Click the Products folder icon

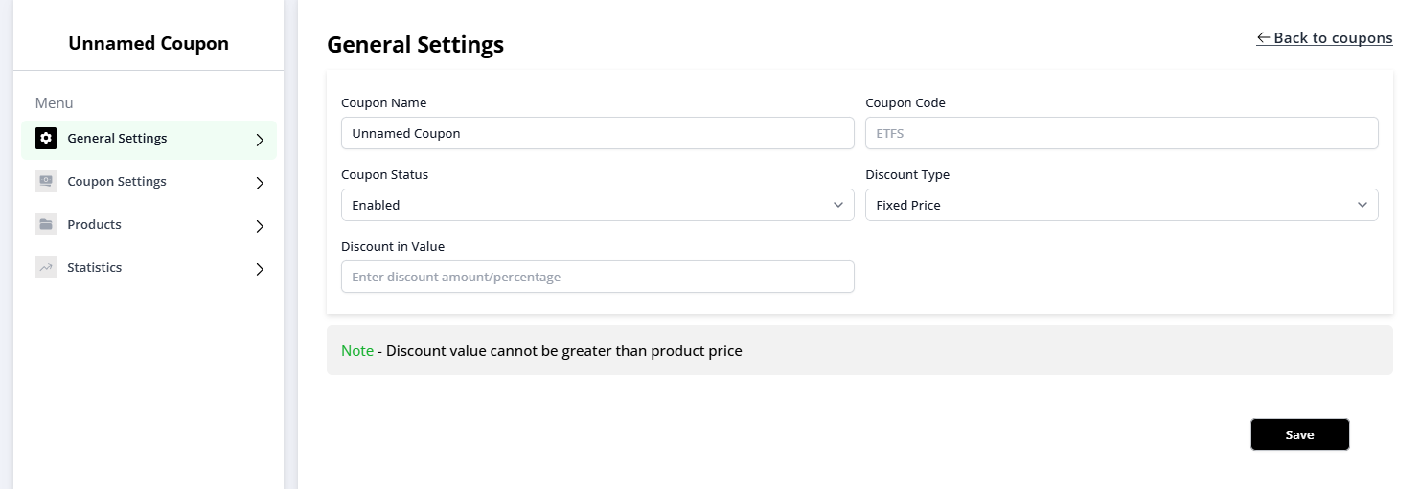click(x=46, y=225)
